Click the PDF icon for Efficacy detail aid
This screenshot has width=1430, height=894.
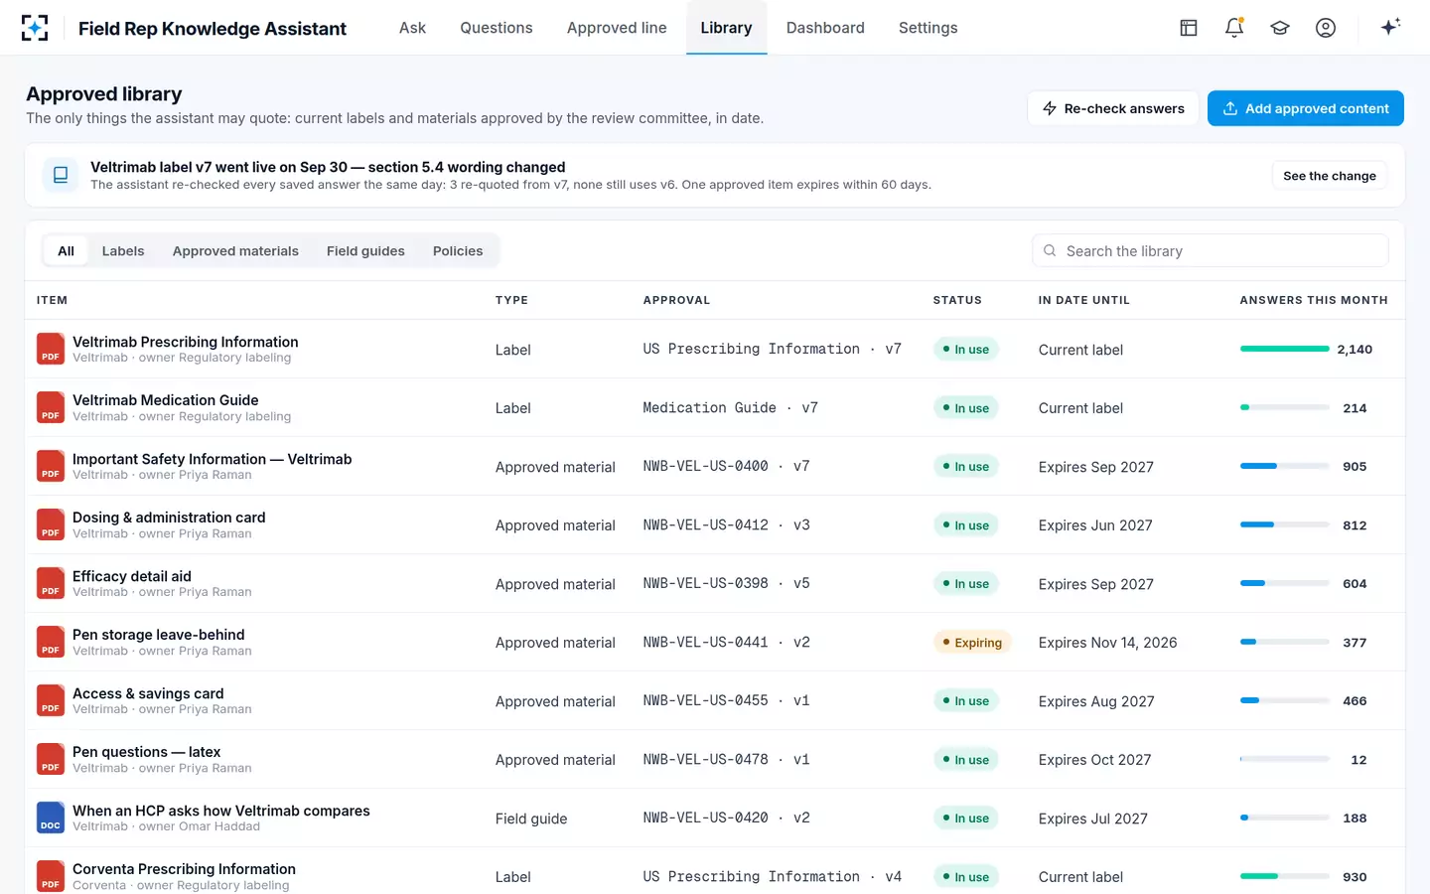[51, 583]
